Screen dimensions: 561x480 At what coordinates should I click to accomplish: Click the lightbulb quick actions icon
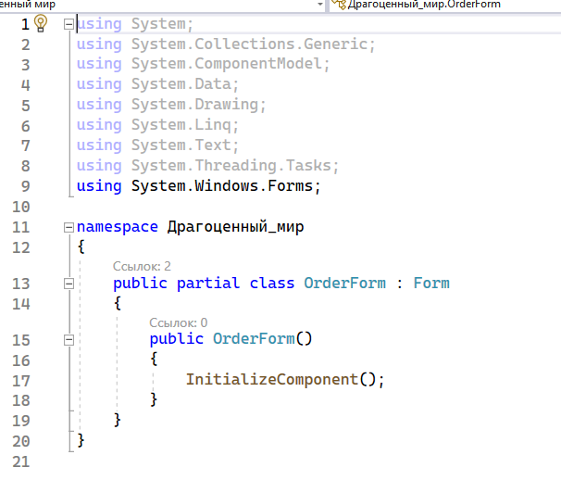click(x=41, y=24)
